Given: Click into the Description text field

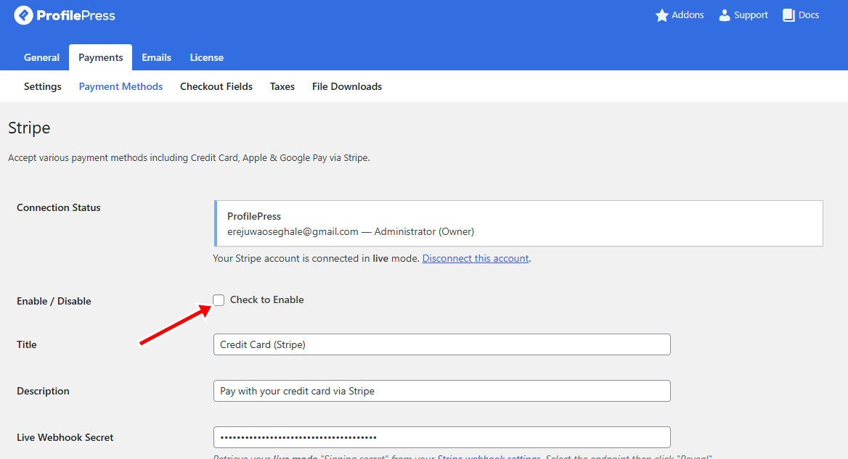Looking at the screenshot, I should point(441,391).
